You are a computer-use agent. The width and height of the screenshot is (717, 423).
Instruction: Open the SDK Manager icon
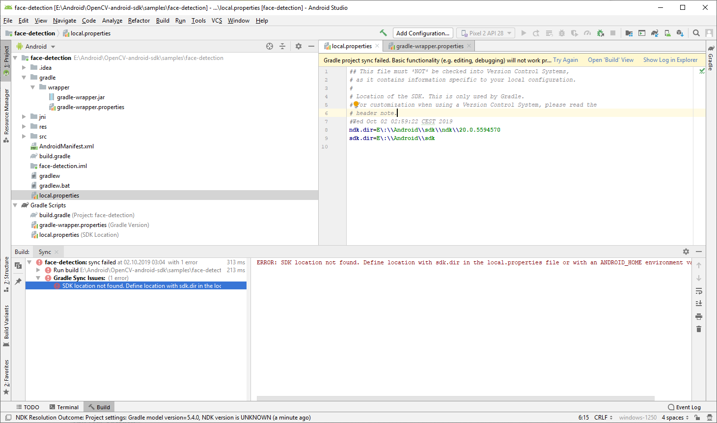pos(680,33)
